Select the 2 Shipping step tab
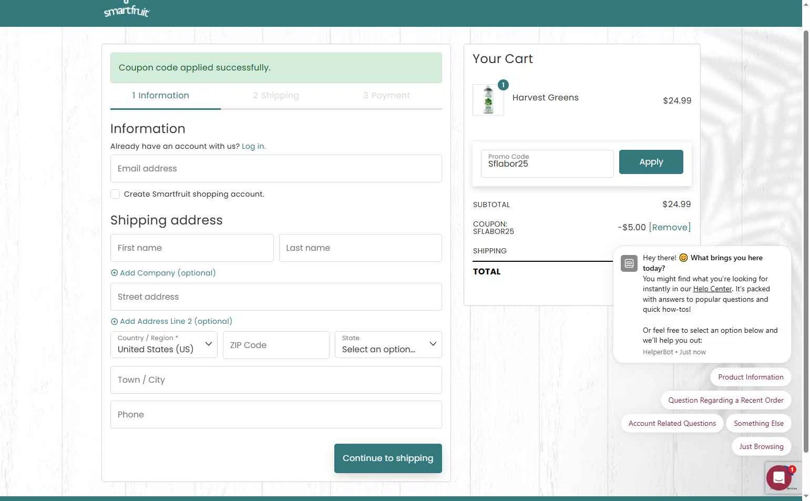 pos(276,95)
